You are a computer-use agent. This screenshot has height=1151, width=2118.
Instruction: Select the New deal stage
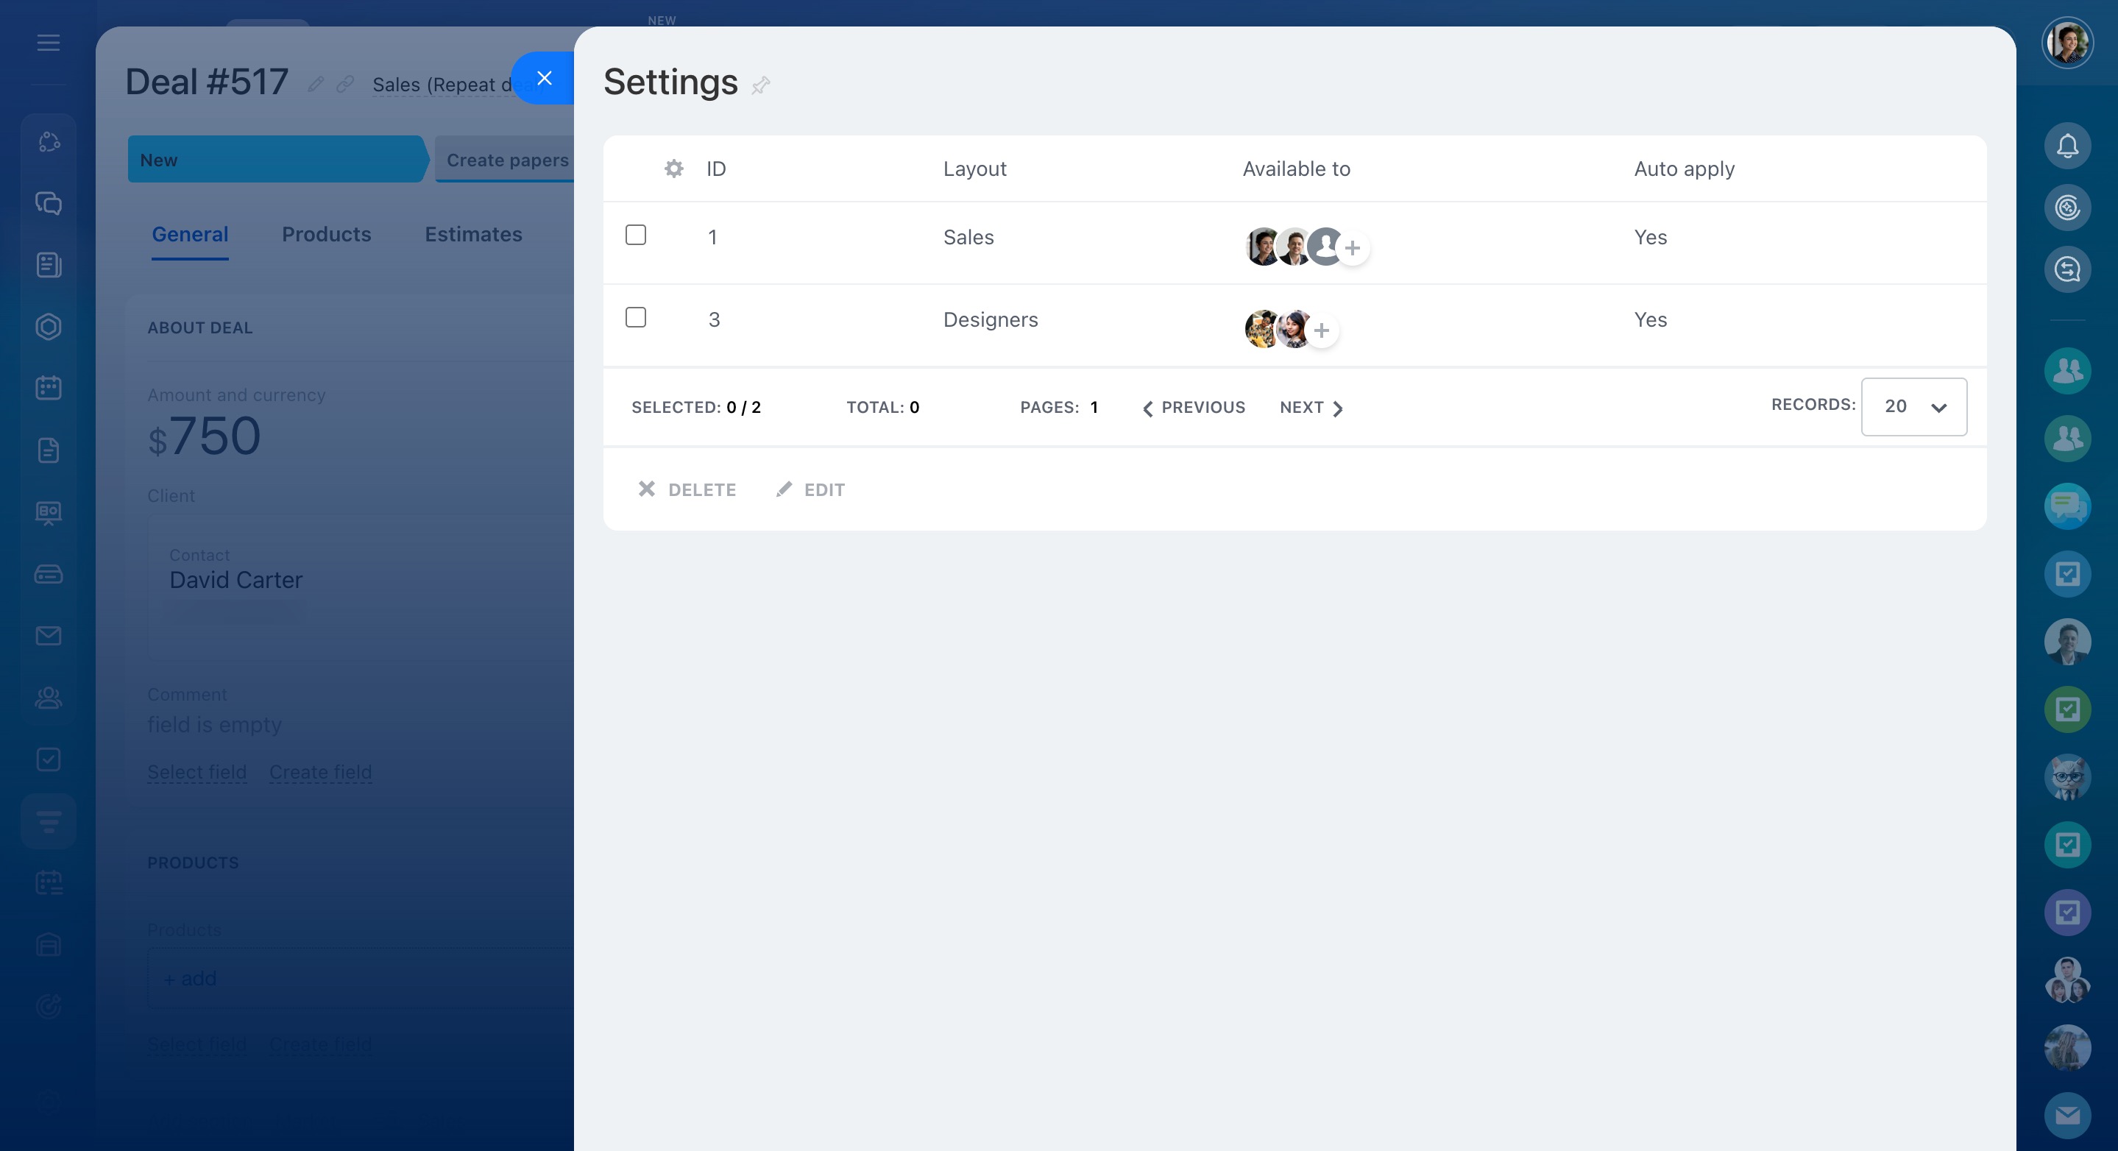pyautogui.click(x=278, y=160)
